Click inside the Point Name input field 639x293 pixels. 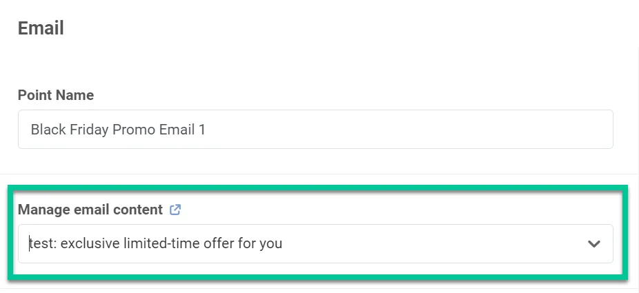pos(315,130)
